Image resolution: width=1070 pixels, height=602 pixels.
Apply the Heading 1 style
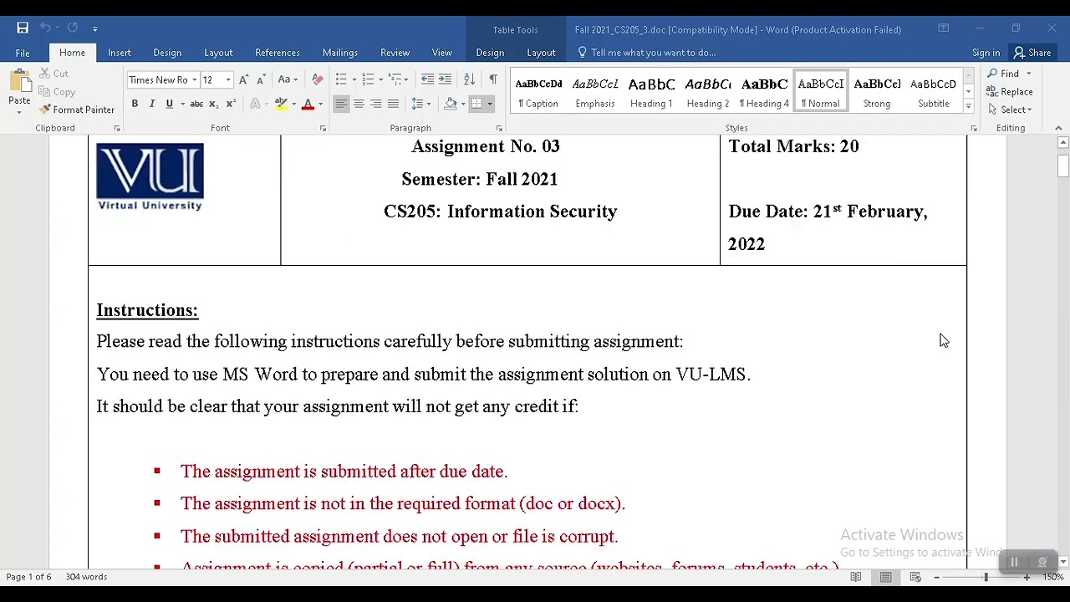point(651,92)
